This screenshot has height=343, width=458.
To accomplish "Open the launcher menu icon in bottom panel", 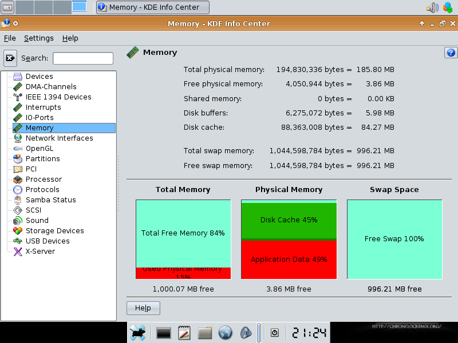I will [x=137, y=333].
